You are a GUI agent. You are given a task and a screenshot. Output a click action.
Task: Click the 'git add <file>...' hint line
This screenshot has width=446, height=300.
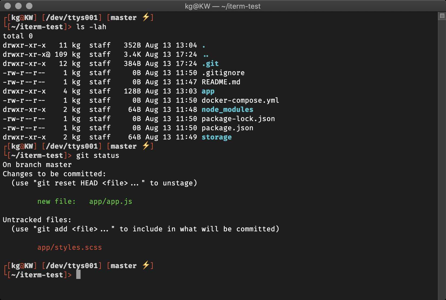point(145,229)
